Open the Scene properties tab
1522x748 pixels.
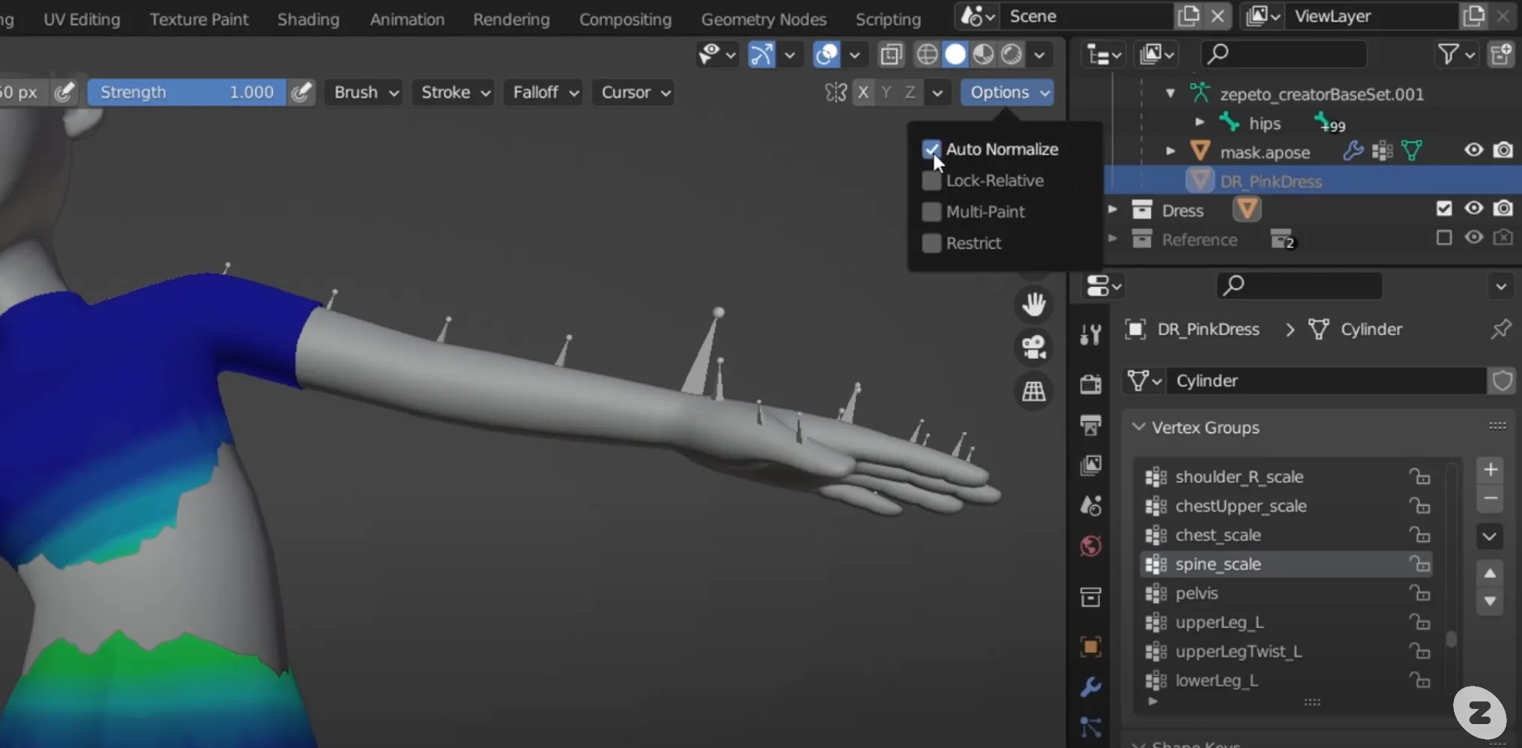(x=1090, y=506)
